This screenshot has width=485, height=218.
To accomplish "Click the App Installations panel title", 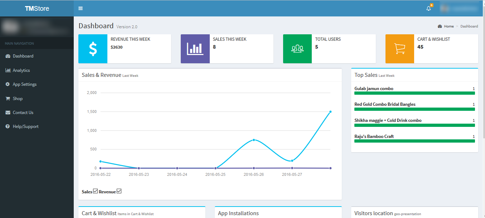I will tap(238, 213).
